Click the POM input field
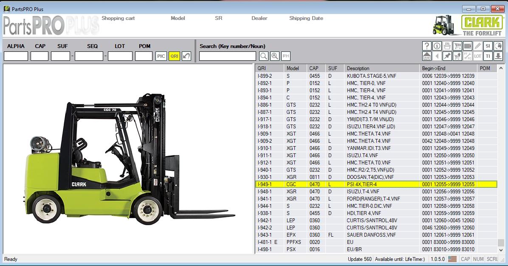The height and width of the screenshot is (266, 508). click(x=144, y=56)
